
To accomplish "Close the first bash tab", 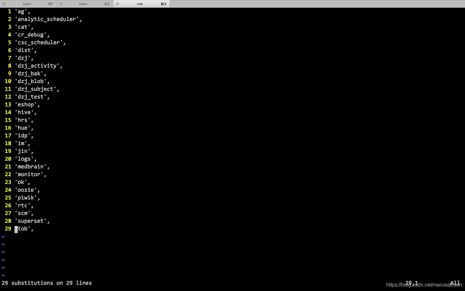I will tap(4, 4).
